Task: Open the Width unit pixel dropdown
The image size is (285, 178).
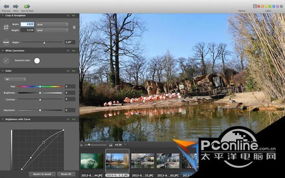Action: click(x=52, y=24)
